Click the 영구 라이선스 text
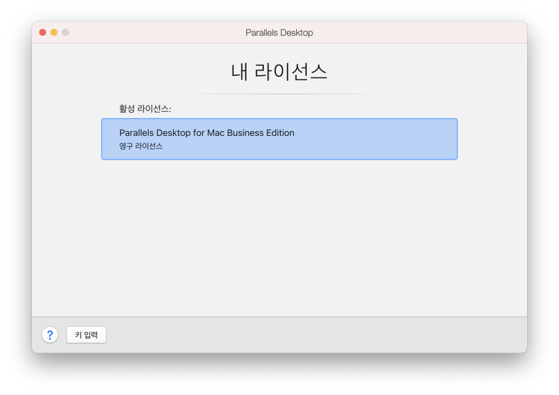Viewport: 559px width, 395px height. pyautogui.click(x=141, y=146)
